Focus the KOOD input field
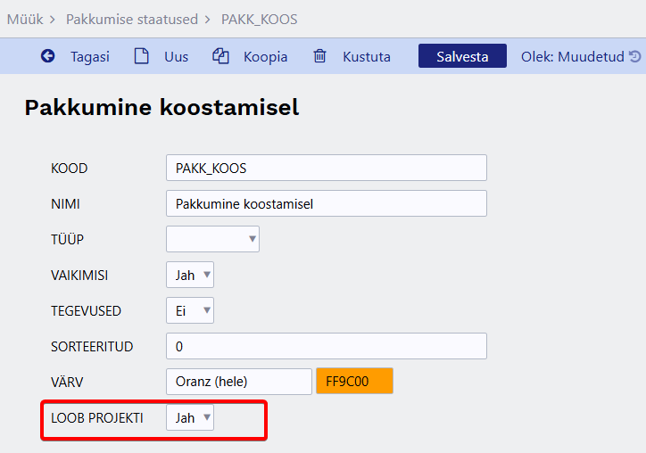The image size is (646, 453). 326,168
